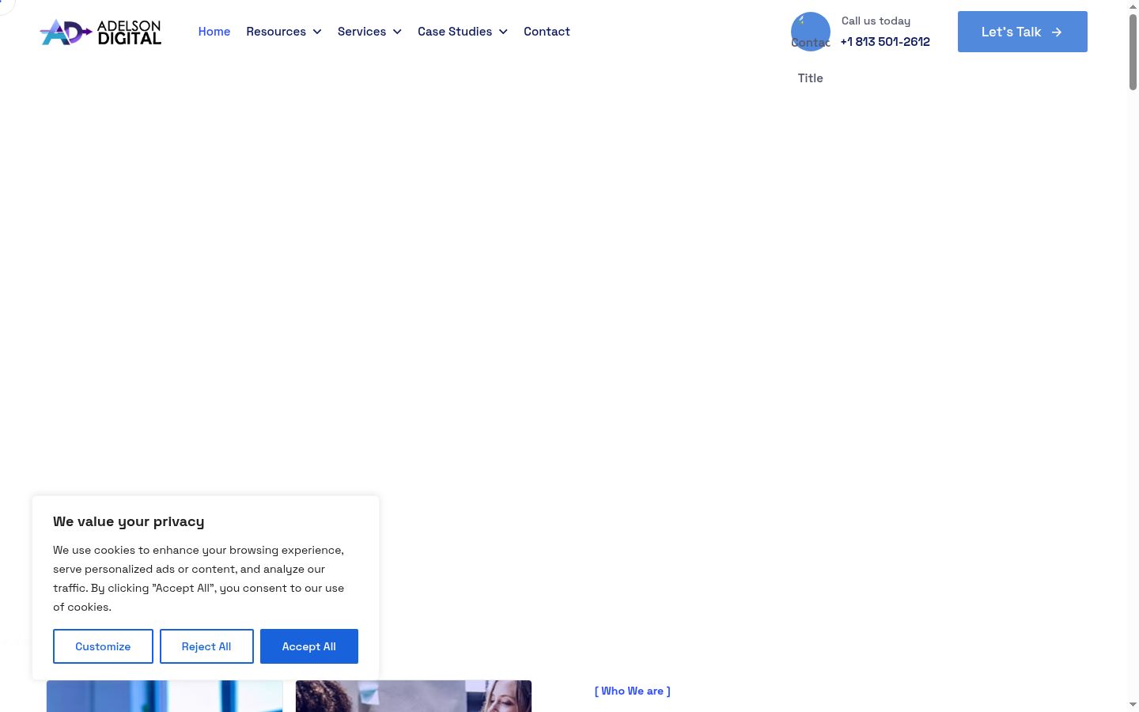Click the "We value your privacy" heading
The image size is (1139, 712).
pos(129,521)
